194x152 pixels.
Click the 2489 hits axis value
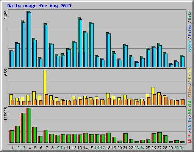(x=6, y=15)
